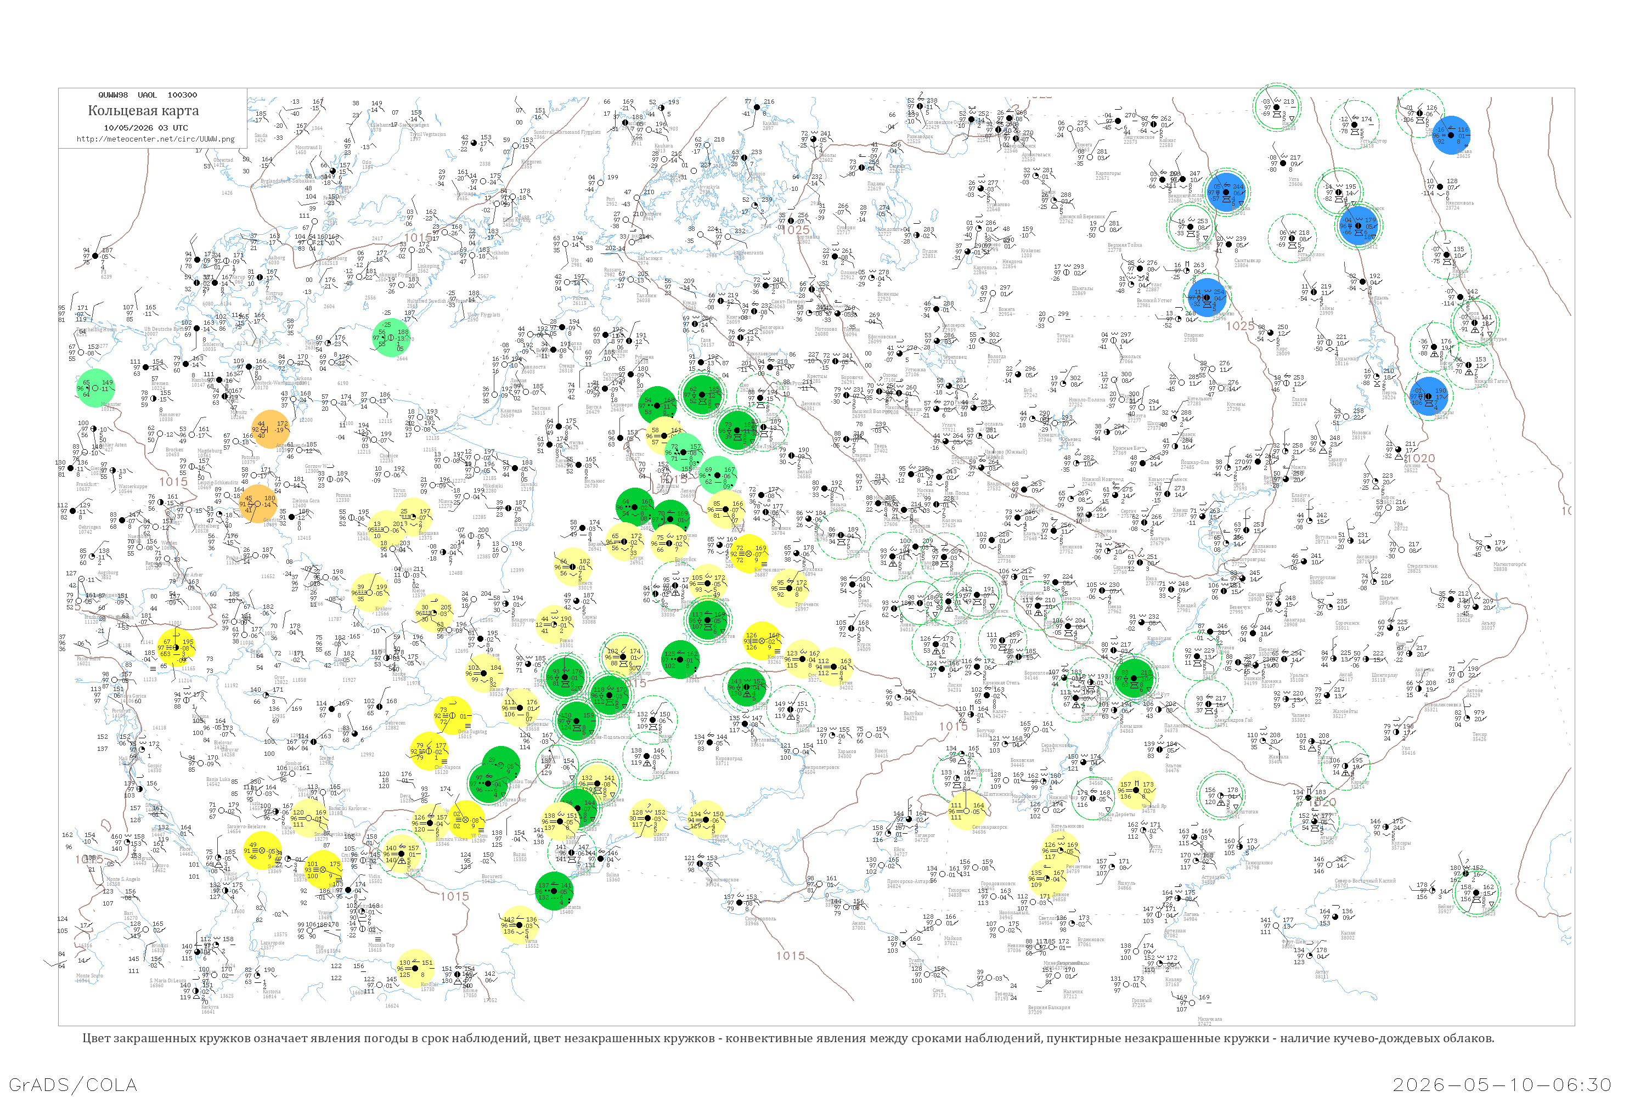Click the map title 'Кольцевая карта'
The height and width of the screenshot is (1097, 1646).
[x=143, y=111]
